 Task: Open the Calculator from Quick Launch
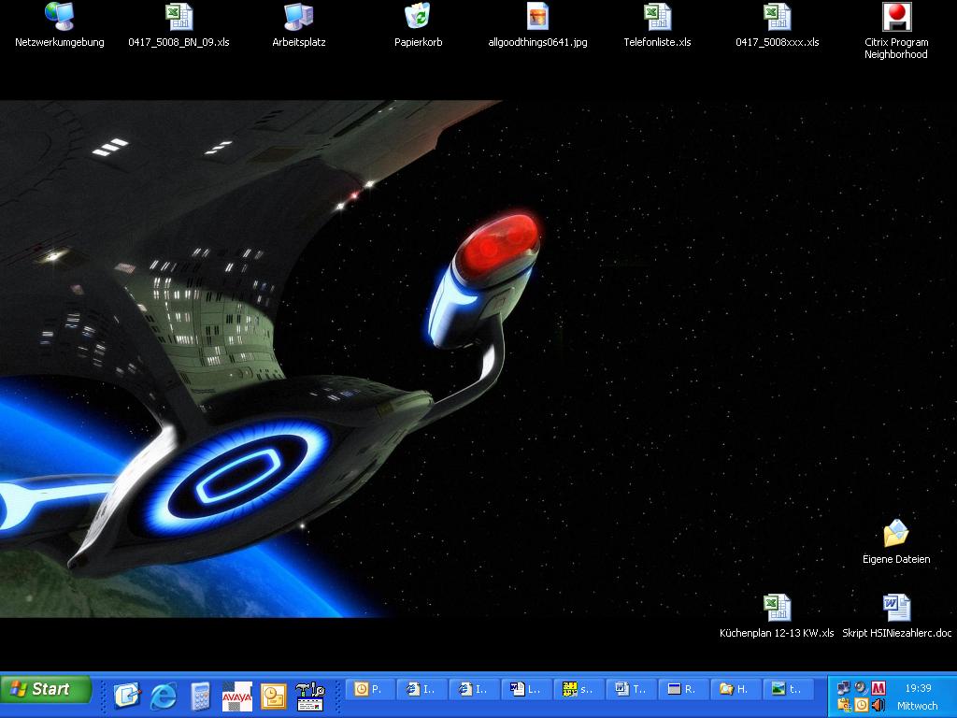click(200, 696)
